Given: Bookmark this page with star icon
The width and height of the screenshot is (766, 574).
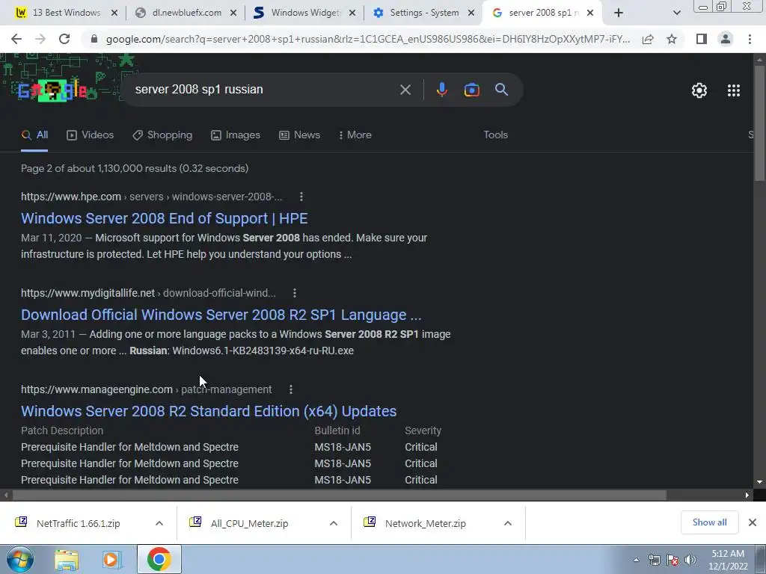Looking at the screenshot, I should click(x=672, y=39).
